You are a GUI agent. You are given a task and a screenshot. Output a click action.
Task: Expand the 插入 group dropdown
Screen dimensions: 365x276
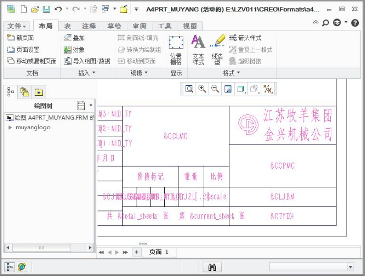pyautogui.click(x=87, y=73)
